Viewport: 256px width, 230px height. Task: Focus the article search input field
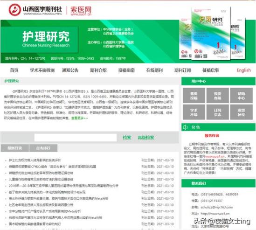click(x=76, y=138)
